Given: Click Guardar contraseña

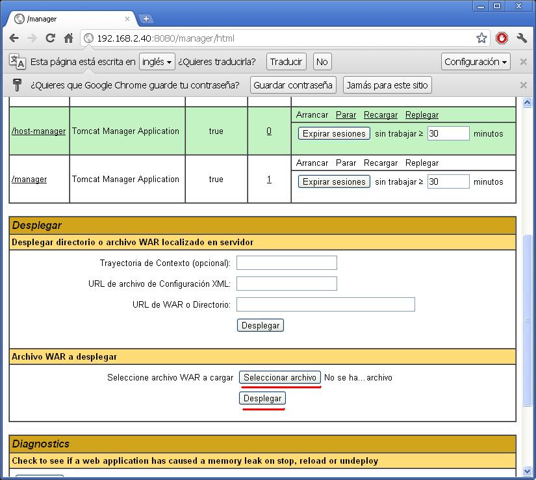Looking at the screenshot, I should 293,85.
